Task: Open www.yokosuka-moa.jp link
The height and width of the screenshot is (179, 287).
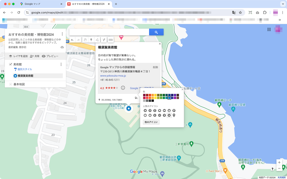Action: click(113, 76)
